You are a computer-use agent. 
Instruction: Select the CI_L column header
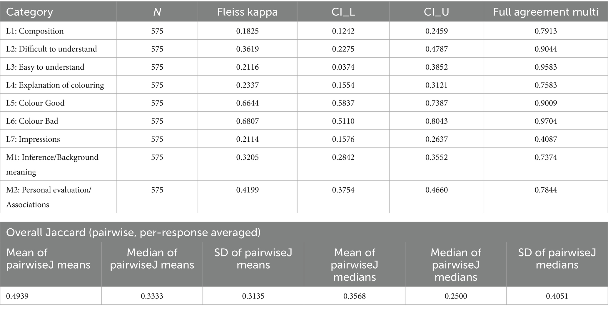[343, 12]
